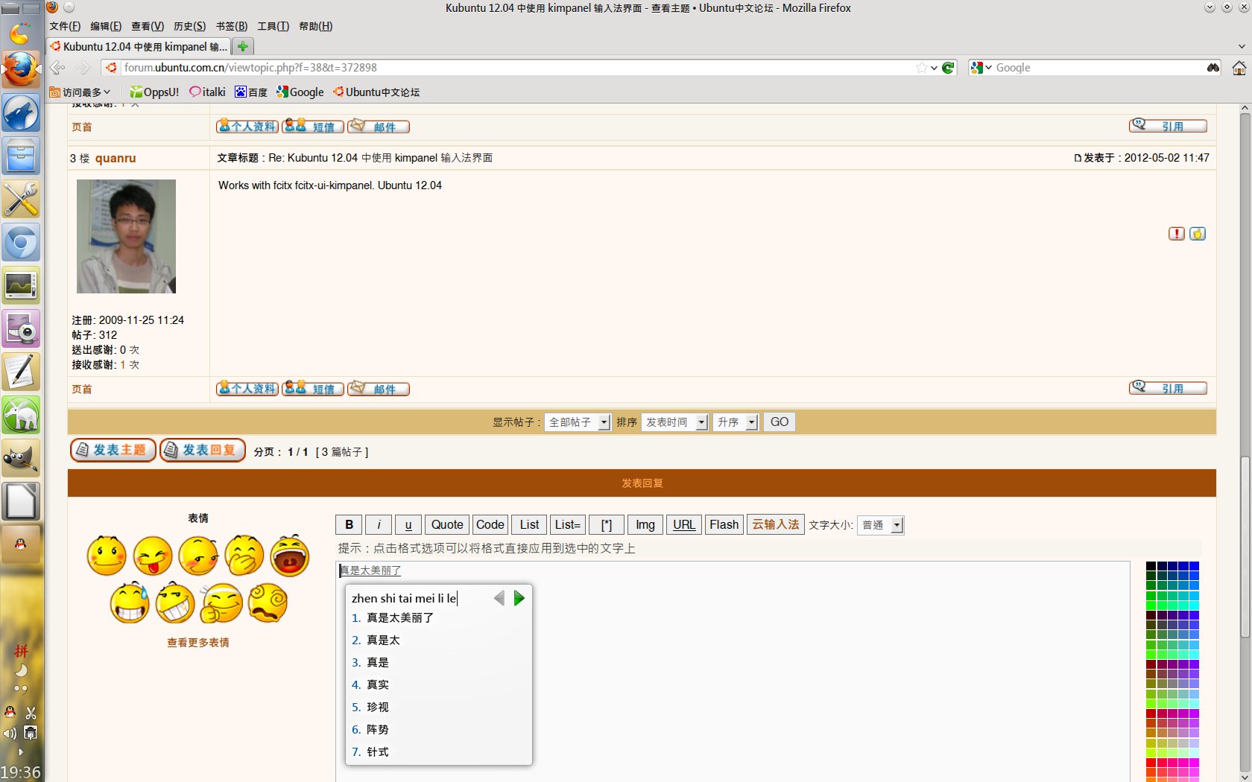Insert the crying loudly emoticon
Image resolution: width=1252 pixels, height=782 pixels.
[x=290, y=556]
